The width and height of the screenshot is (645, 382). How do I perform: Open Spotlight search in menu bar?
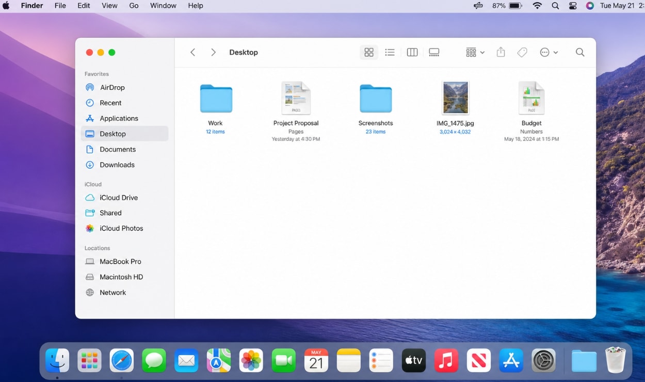555,6
